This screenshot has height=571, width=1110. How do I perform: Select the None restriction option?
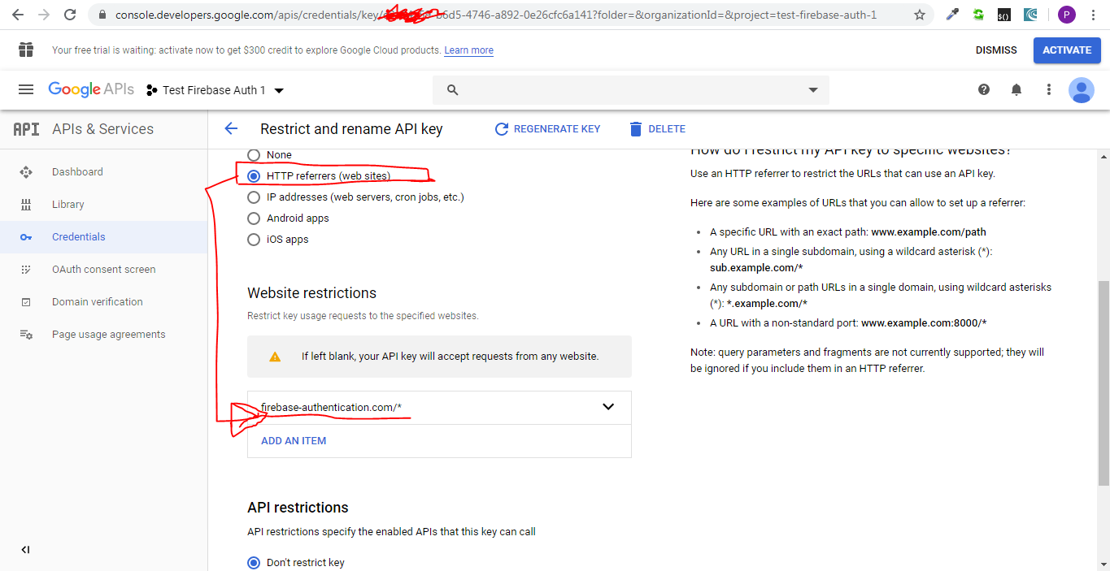click(254, 155)
